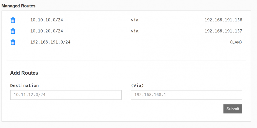Viewport: 257px width, 128px height.
Task: Remove the 10.10.20.0/24 route with trash icon
Action: 13,31
